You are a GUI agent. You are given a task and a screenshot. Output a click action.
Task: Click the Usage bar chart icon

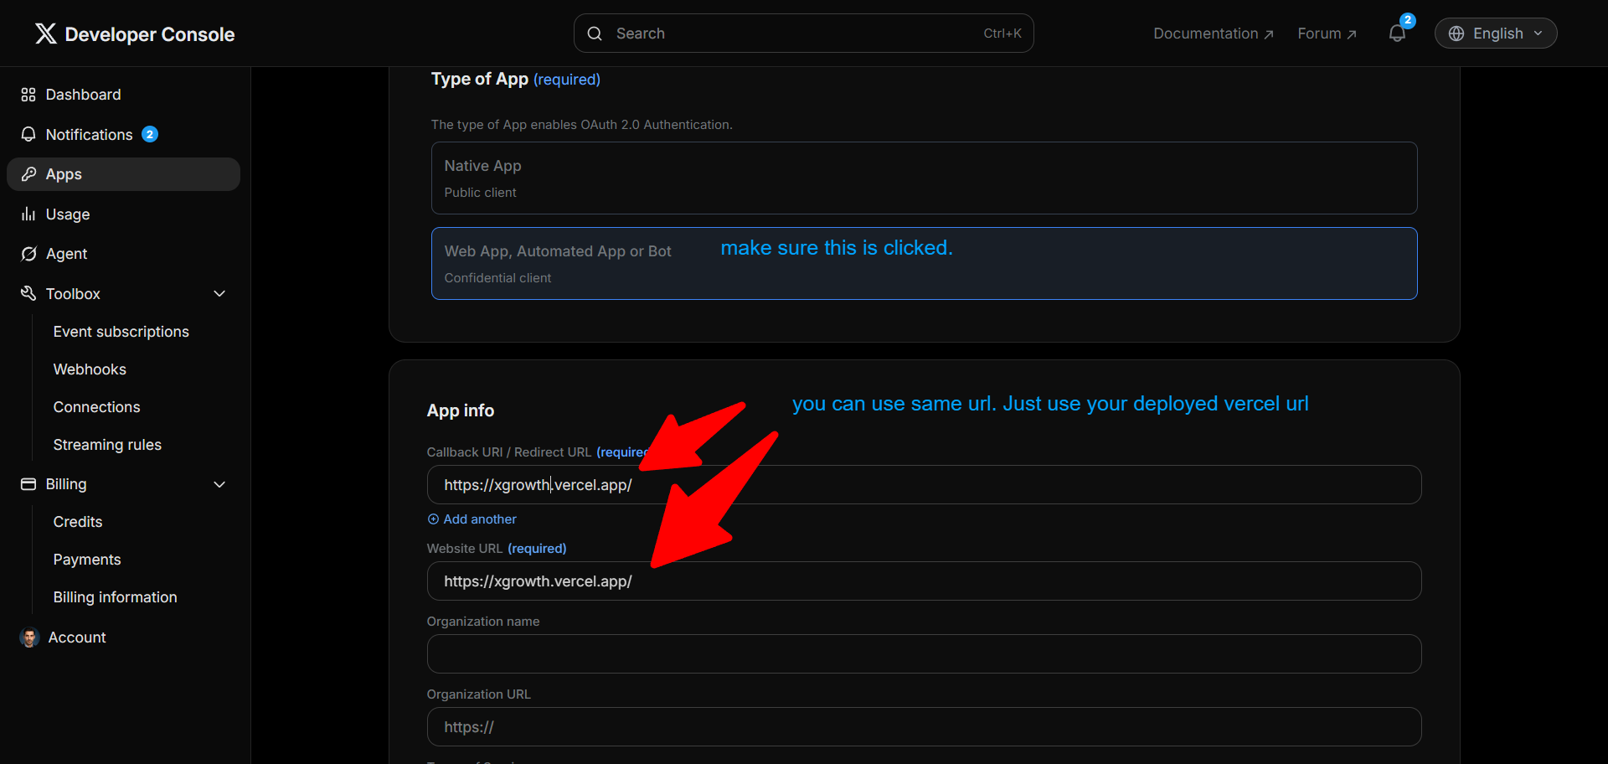point(28,214)
